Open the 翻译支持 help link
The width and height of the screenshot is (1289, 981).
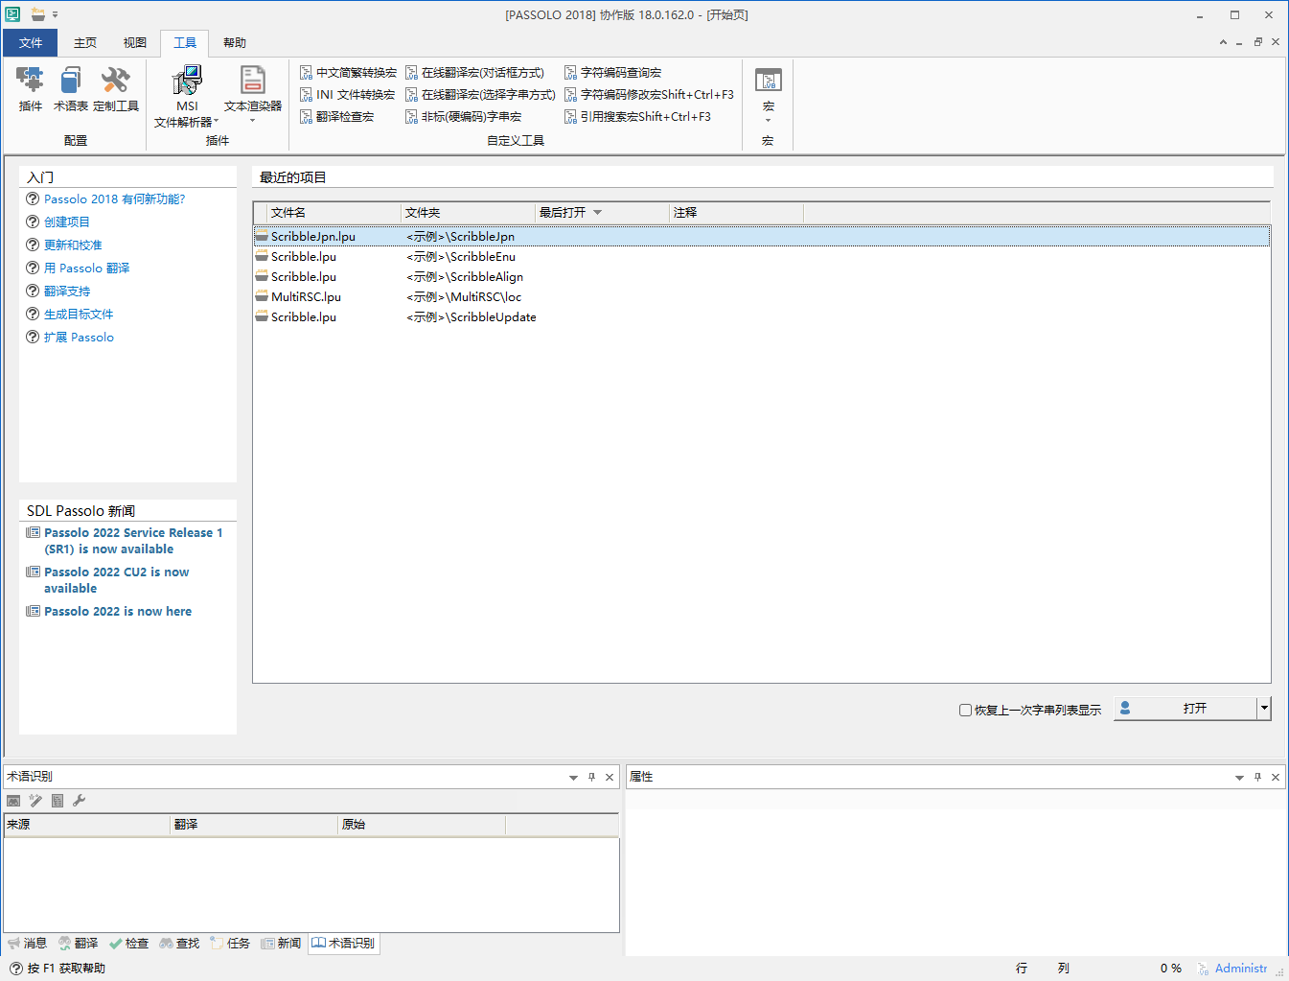pyautogui.click(x=67, y=292)
